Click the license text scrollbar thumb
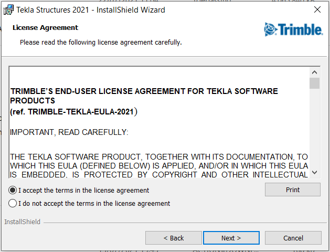Screen dimensions: 330x252 click(x=314, y=83)
